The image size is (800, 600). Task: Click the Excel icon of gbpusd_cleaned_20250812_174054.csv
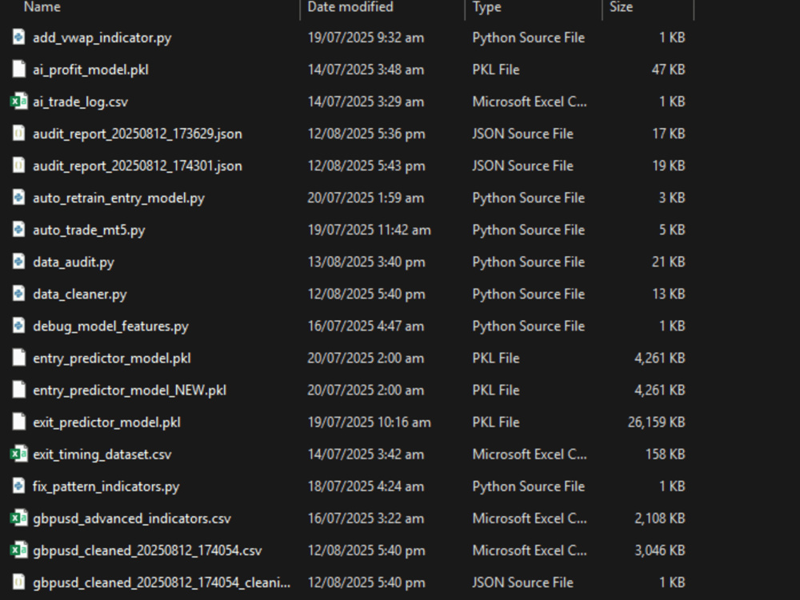(x=19, y=550)
